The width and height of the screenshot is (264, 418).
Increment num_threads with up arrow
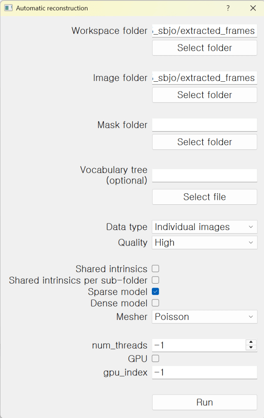click(x=251, y=342)
